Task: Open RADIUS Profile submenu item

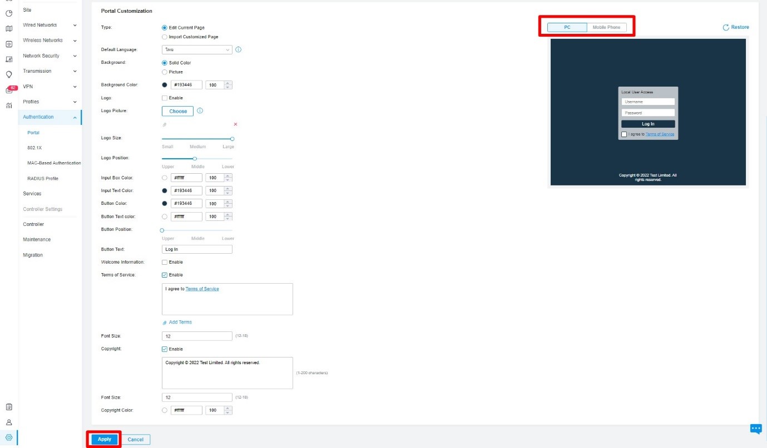Action: click(x=43, y=179)
